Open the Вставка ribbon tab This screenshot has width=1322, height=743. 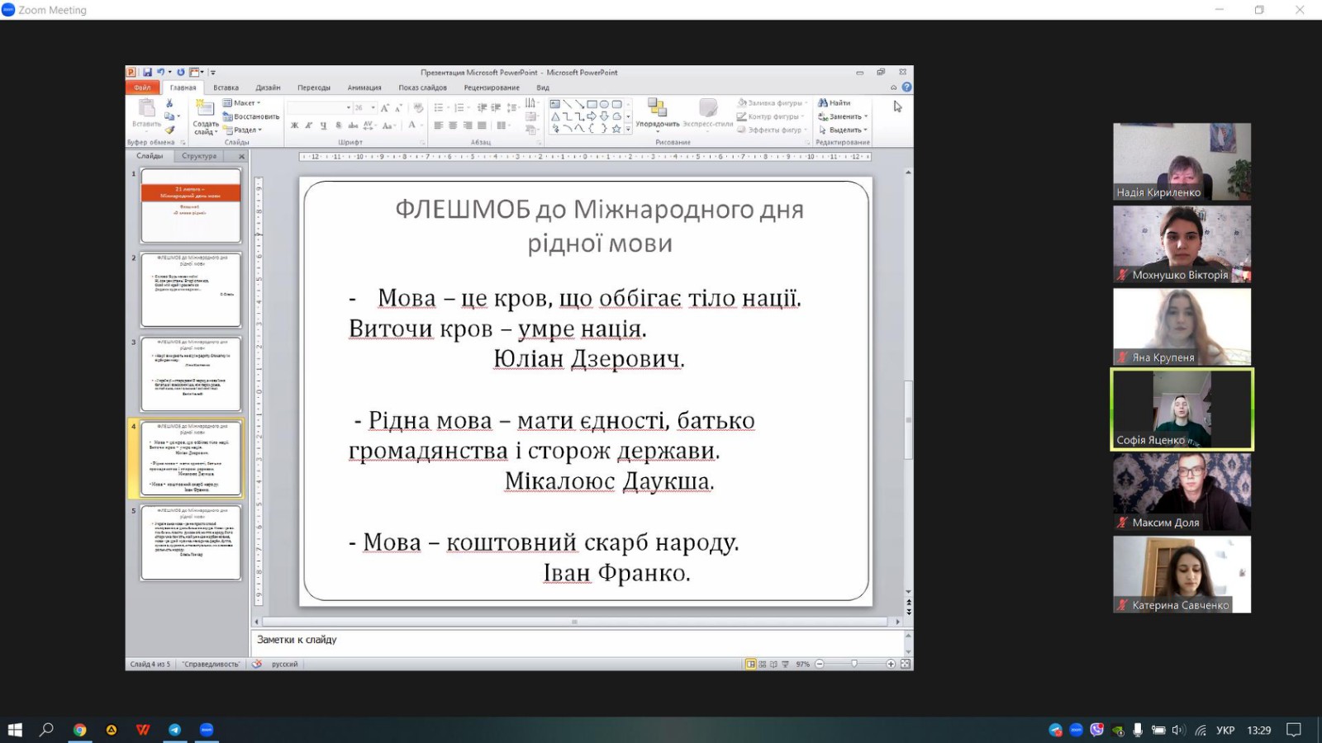[x=226, y=88]
